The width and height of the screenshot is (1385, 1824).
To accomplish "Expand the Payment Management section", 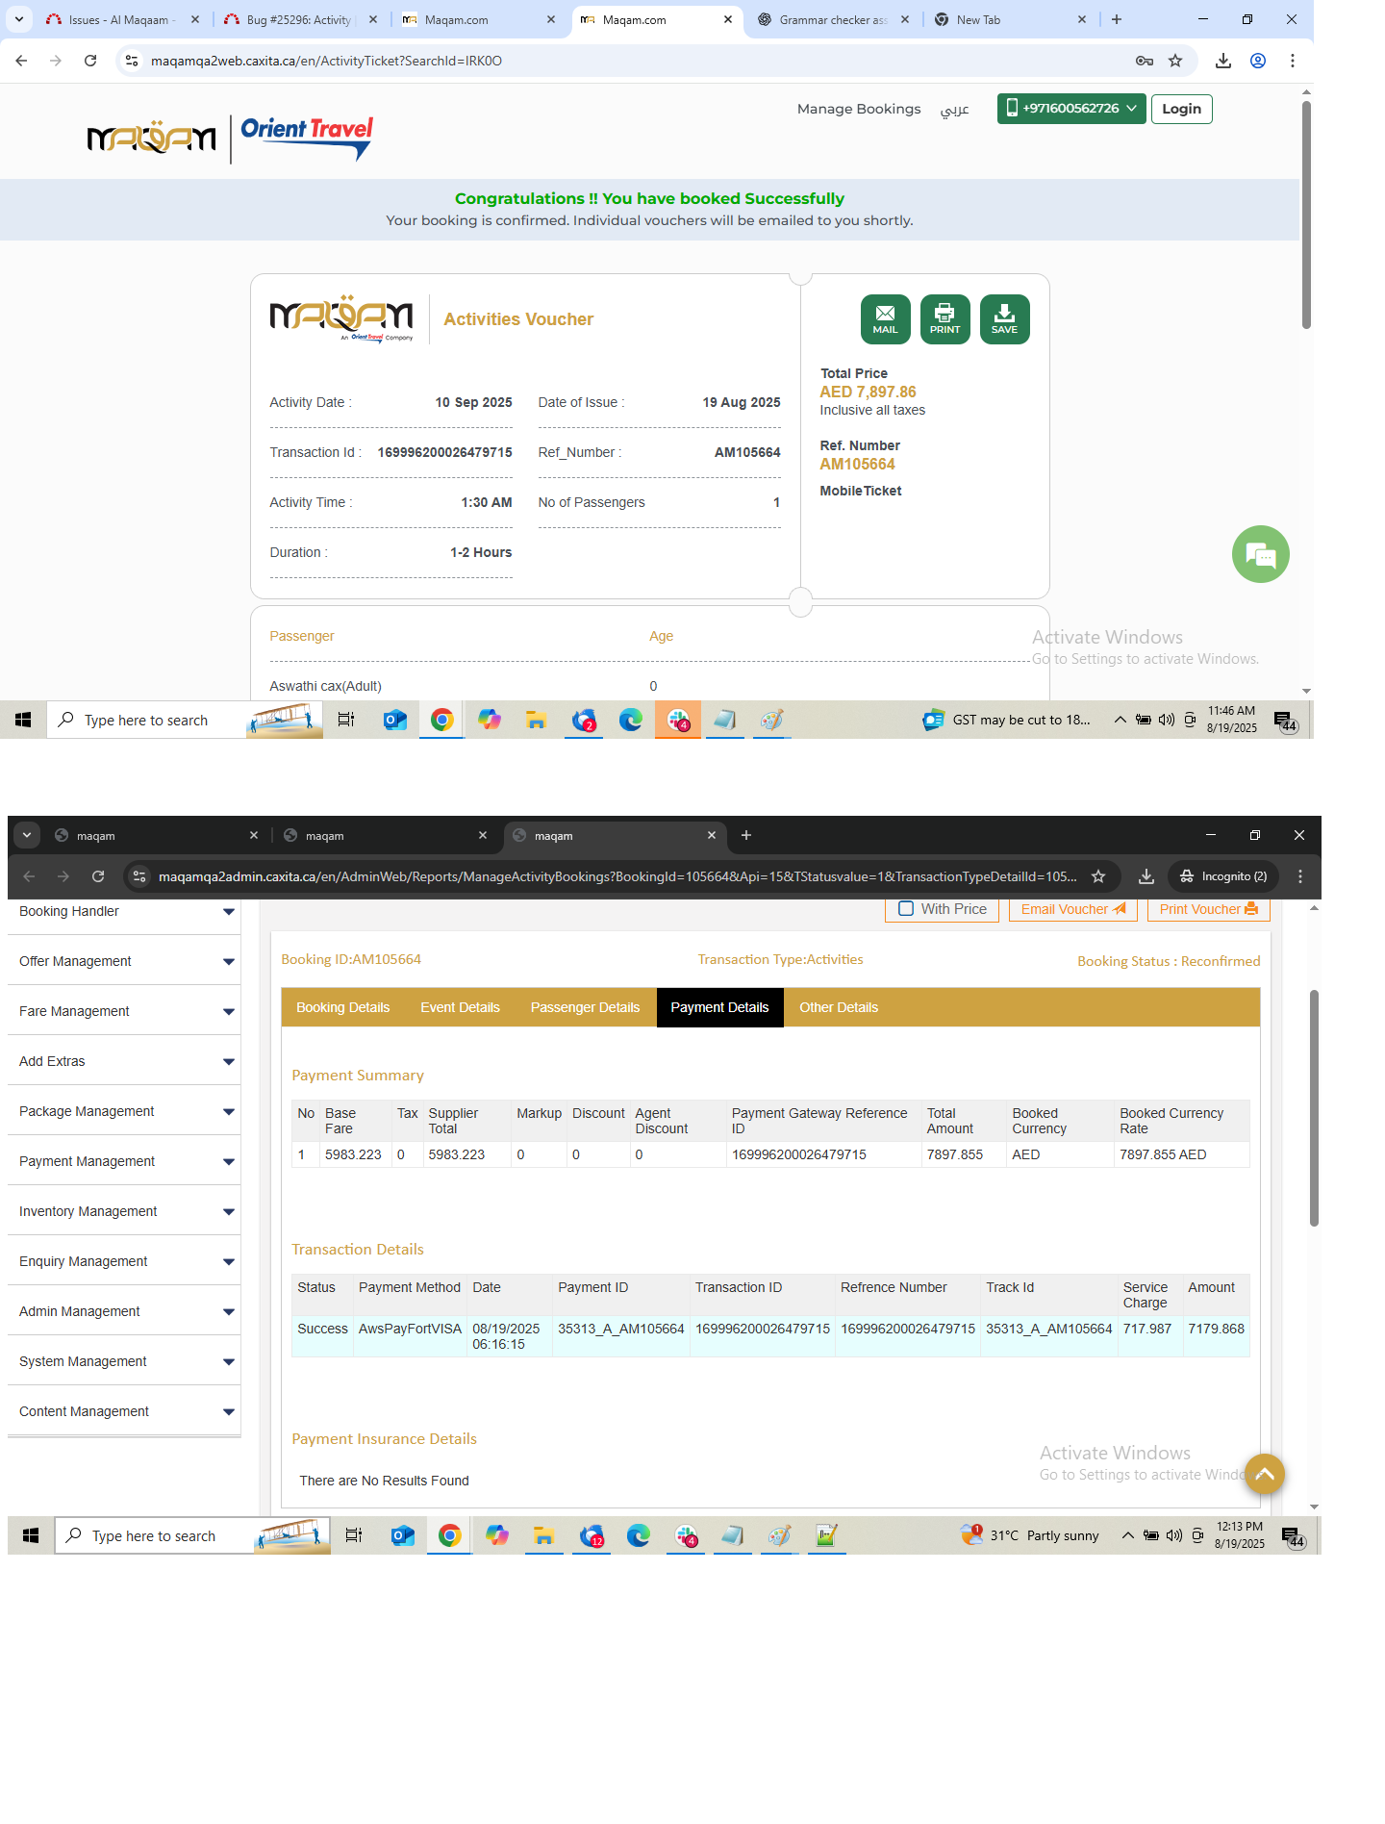I will pos(123,1161).
